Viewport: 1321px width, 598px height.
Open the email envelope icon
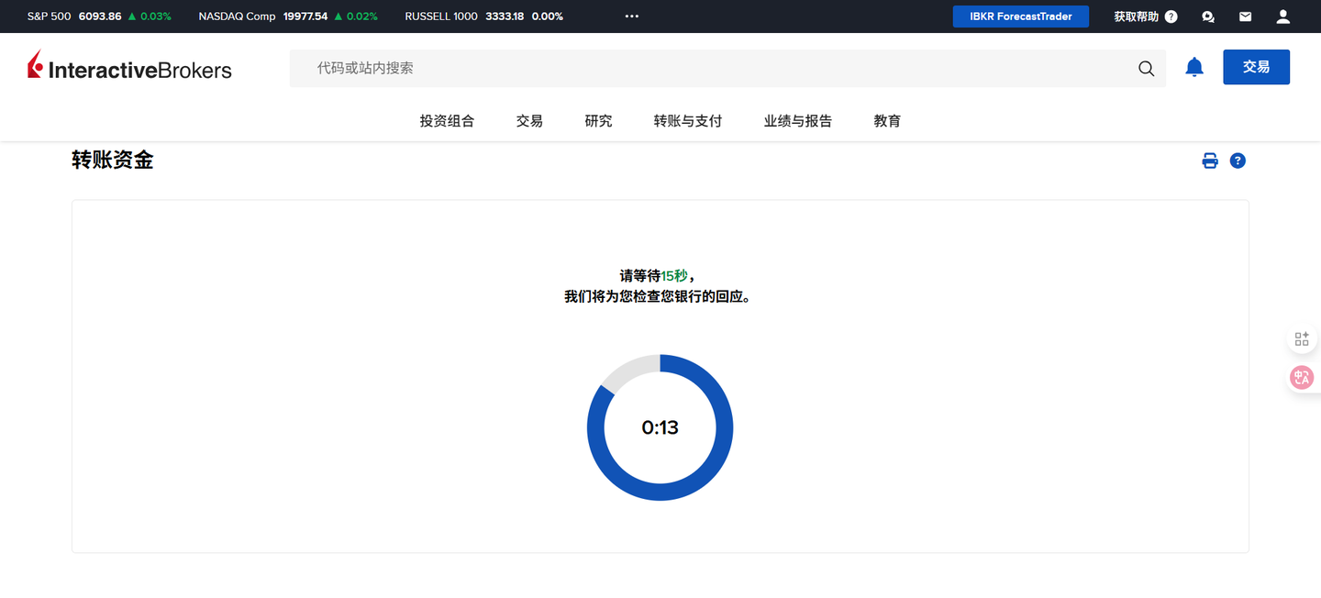click(x=1244, y=16)
